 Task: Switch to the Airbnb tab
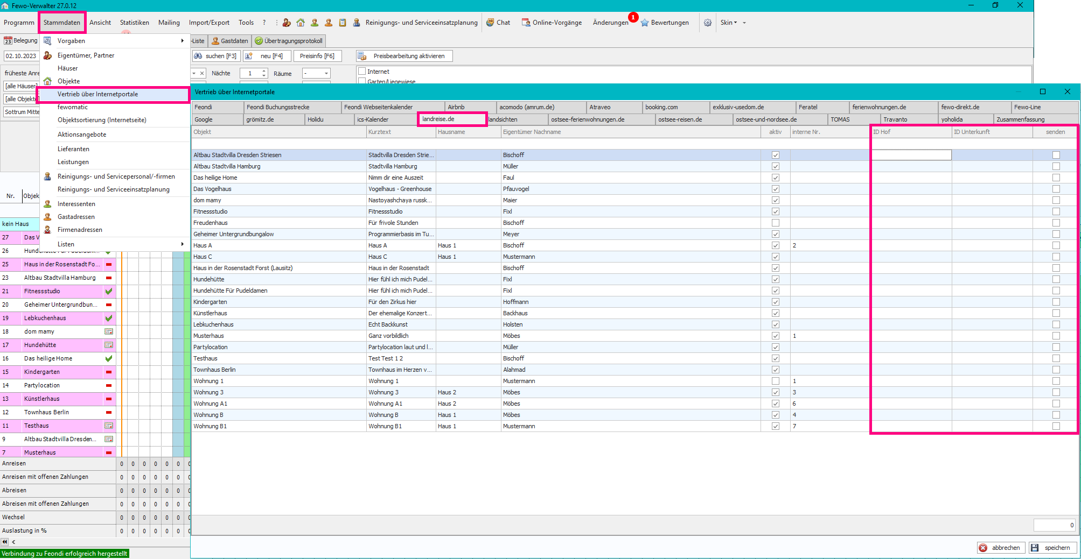click(x=470, y=107)
